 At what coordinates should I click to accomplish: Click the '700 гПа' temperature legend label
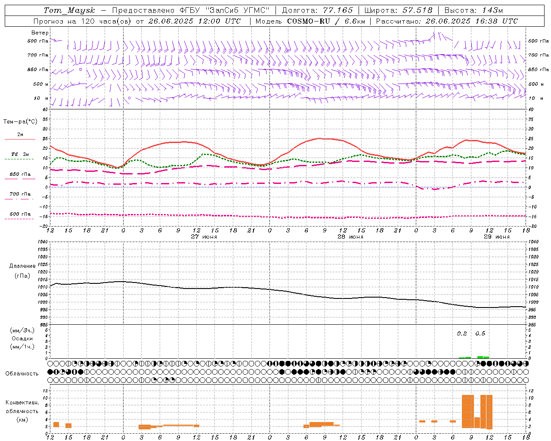[x=20, y=194]
